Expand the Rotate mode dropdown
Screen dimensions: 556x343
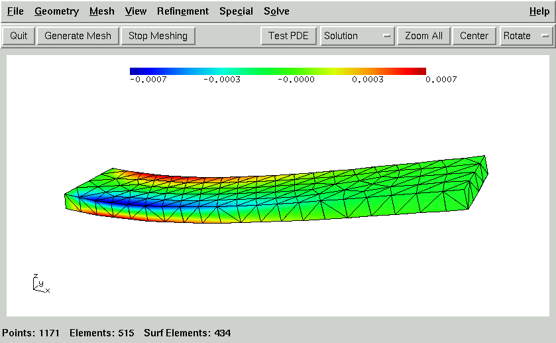(526, 36)
